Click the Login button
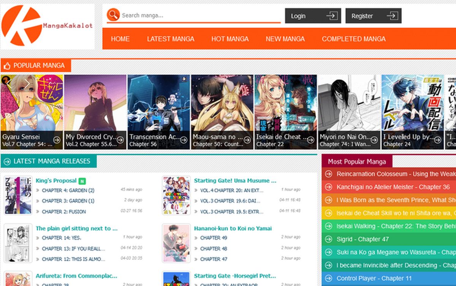 313,16
